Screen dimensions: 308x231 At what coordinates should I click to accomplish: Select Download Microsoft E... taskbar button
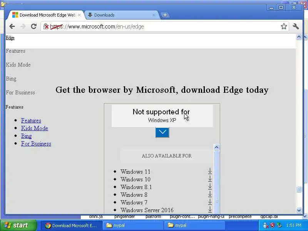click(x=72, y=226)
